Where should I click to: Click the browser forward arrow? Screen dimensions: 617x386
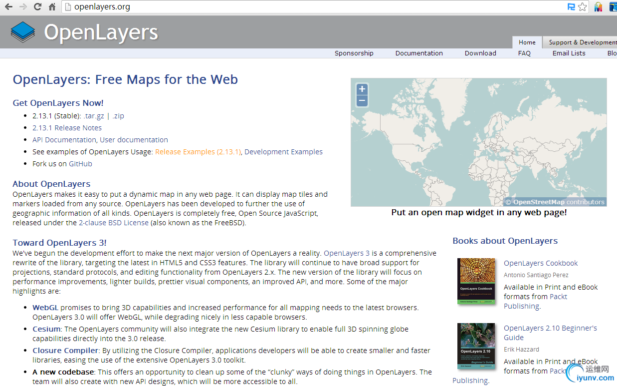[23, 7]
